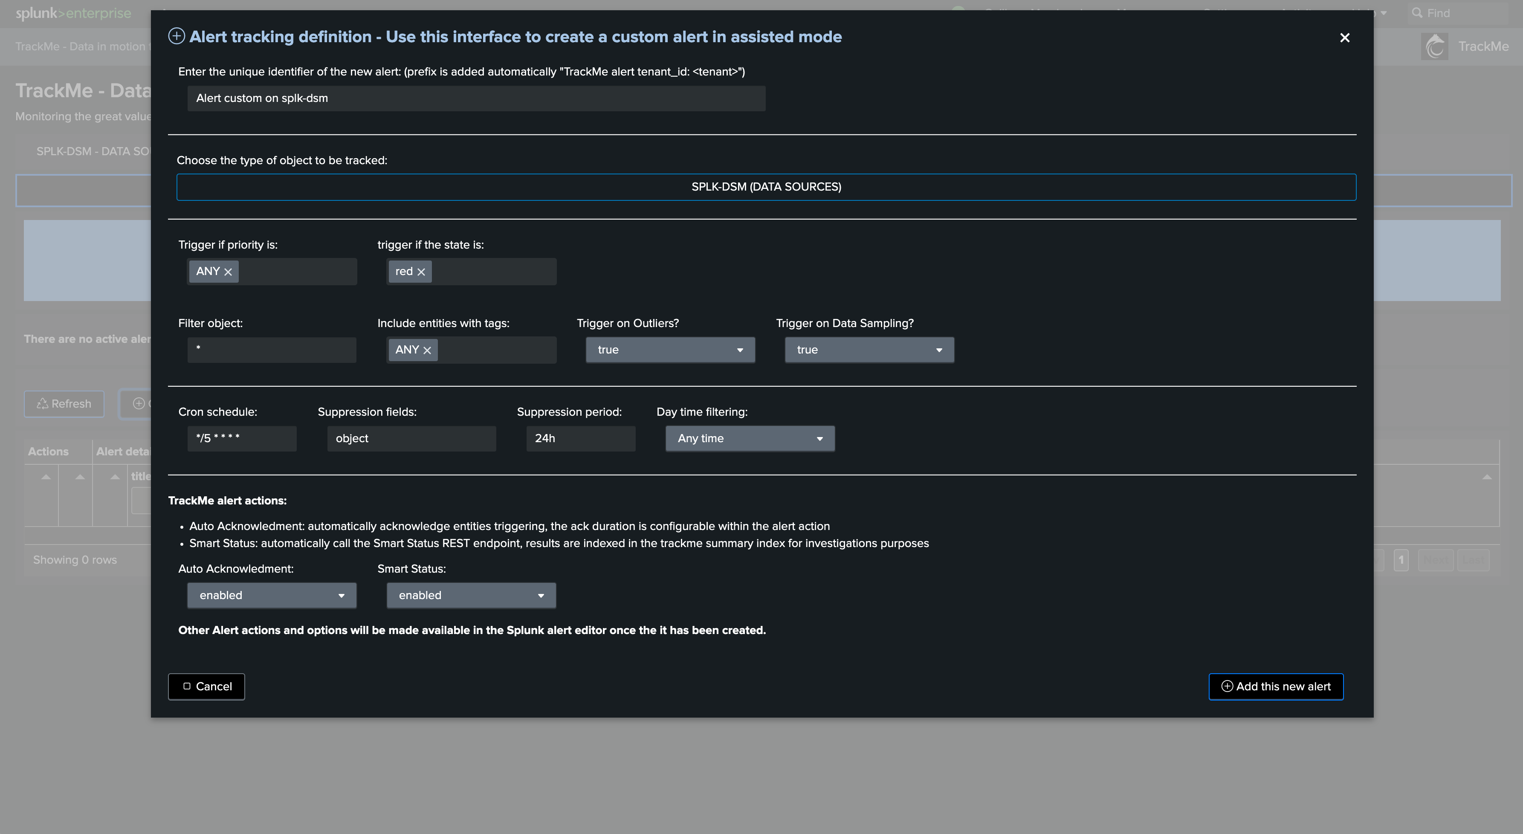Open the Trigger on Outliers dropdown
The width and height of the screenshot is (1523, 834).
[670, 350]
